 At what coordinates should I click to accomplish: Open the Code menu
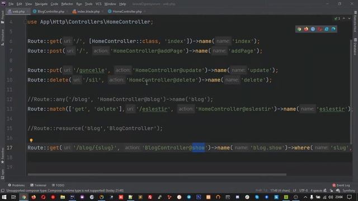coord(54,4)
